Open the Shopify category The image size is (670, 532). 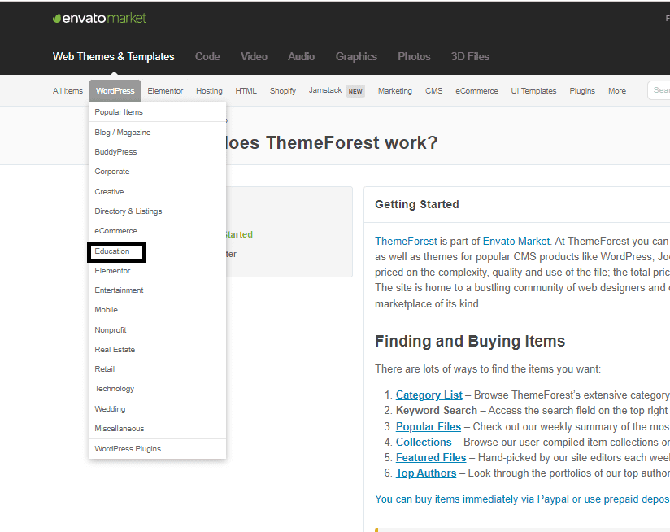[x=282, y=90]
